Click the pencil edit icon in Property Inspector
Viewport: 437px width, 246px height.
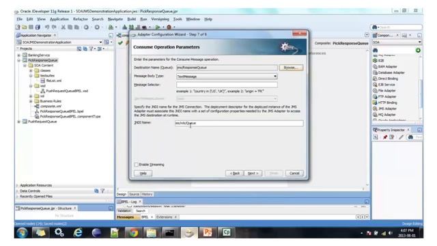click(401, 137)
